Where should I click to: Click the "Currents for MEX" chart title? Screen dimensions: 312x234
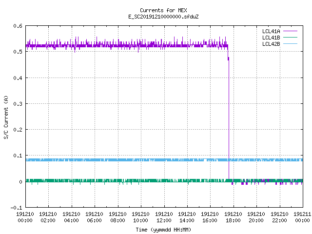click(x=163, y=10)
